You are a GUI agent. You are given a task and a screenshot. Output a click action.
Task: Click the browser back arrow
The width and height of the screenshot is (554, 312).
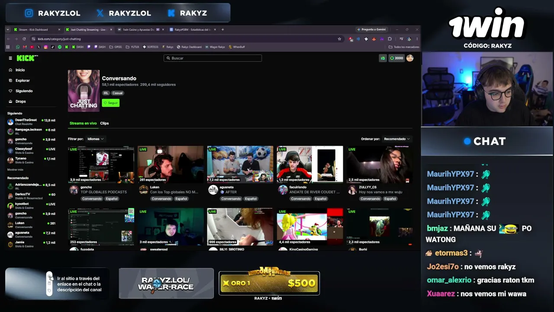[x=9, y=39]
